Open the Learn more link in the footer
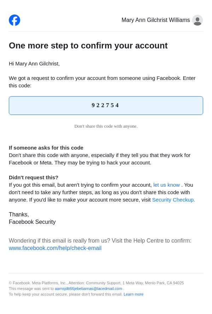The image size is (212, 314). click(134, 294)
